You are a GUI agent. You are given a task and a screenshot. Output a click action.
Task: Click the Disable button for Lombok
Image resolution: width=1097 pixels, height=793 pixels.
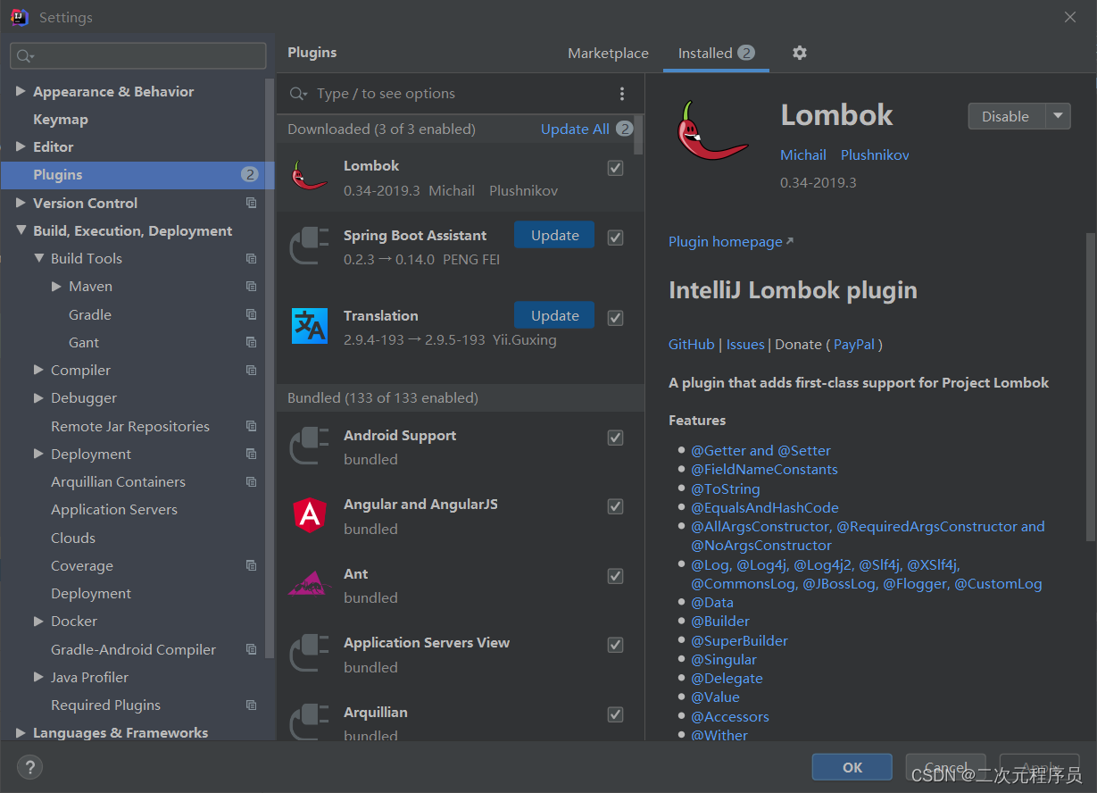click(x=1006, y=116)
